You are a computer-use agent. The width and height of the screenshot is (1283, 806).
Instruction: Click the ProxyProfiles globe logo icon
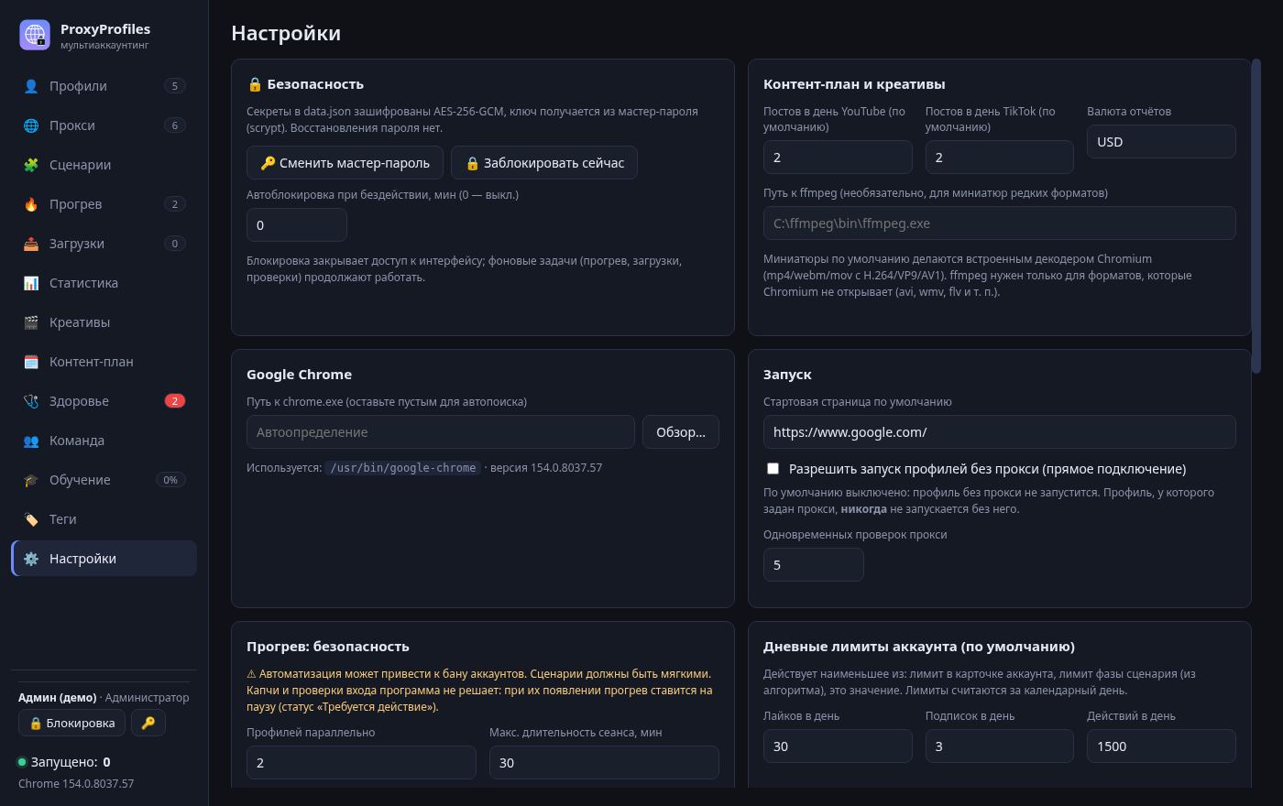[x=35, y=35]
